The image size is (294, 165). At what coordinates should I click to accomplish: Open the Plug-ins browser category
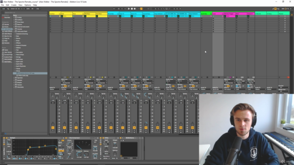click(x=7, y=38)
